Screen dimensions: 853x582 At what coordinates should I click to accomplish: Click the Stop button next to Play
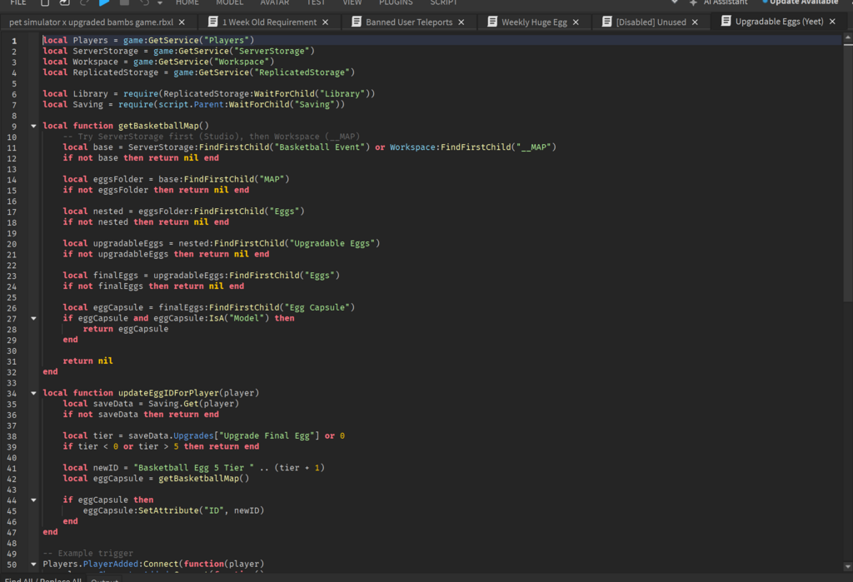click(124, 3)
